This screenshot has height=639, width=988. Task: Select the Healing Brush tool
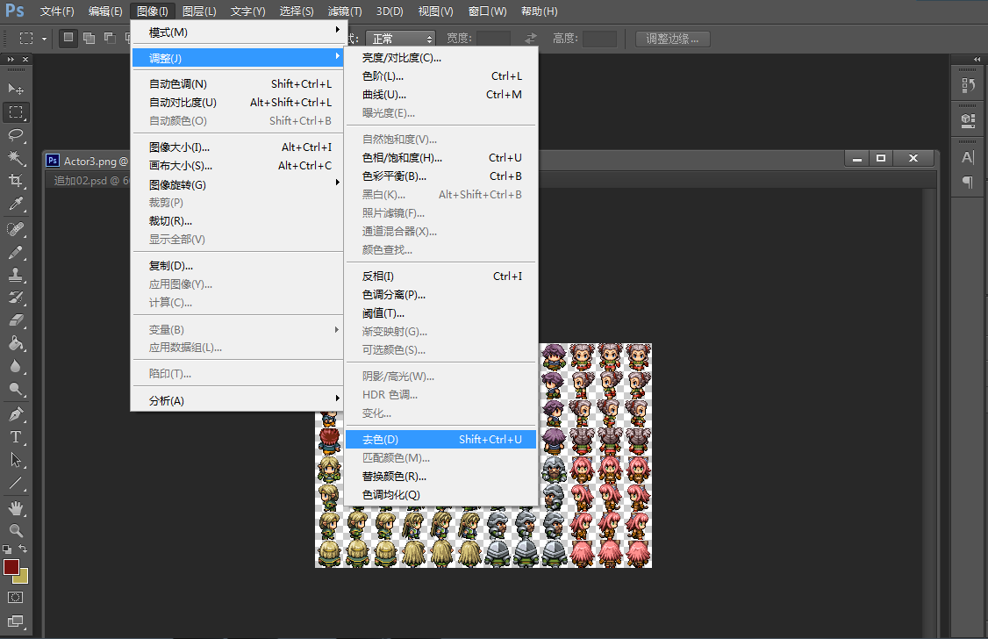16,229
